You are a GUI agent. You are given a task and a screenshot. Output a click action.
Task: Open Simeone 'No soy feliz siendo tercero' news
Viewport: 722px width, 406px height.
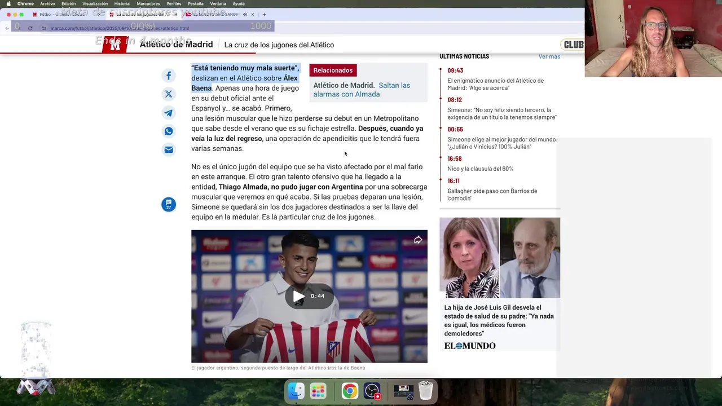502,113
